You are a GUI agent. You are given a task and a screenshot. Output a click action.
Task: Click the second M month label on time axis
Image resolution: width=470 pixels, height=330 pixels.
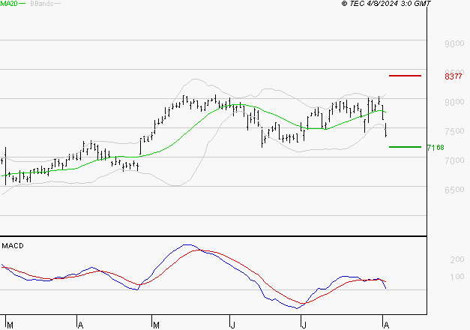156,325
